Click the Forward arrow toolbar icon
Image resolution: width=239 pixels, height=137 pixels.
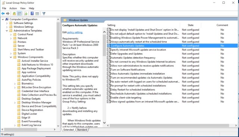7,14
